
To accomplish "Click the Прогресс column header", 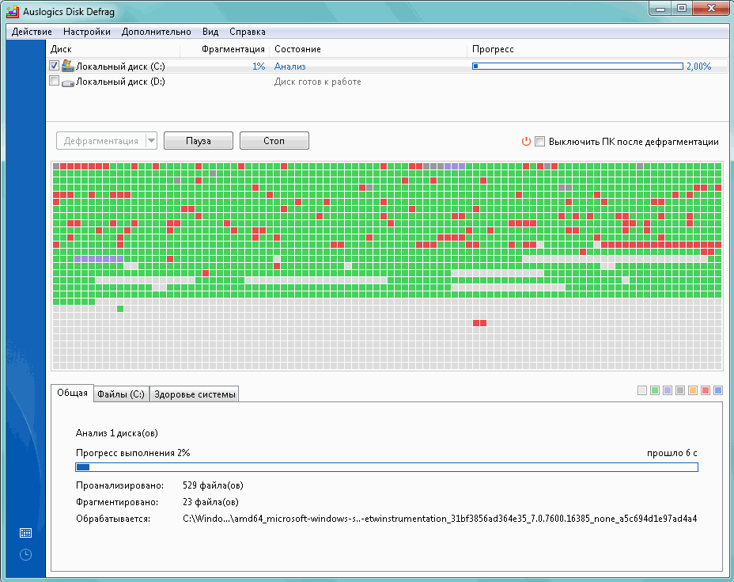I will [x=493, y=49].
